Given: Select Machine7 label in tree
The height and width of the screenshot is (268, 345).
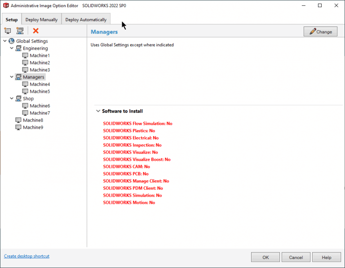Looking at the screenshot, I should tap(40, 113).
